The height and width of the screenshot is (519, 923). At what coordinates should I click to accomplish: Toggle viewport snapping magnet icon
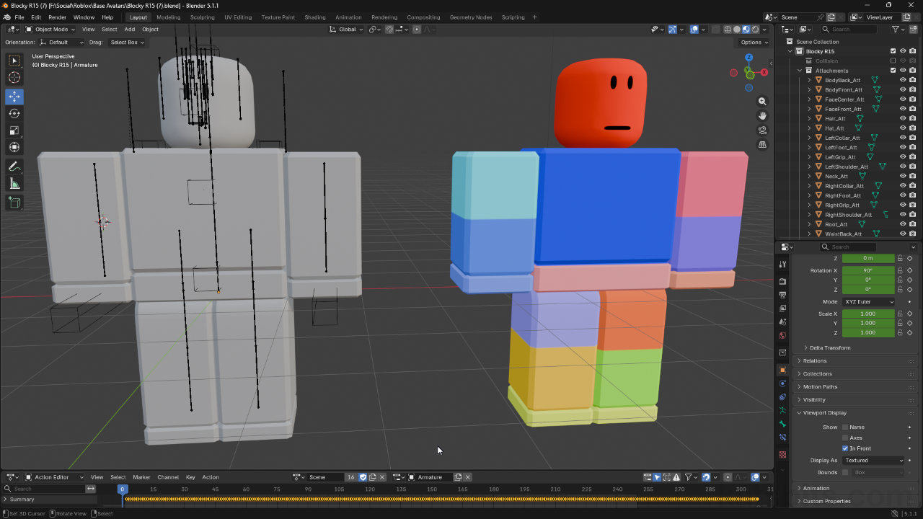pyautogui.click(x=389, y=30)
